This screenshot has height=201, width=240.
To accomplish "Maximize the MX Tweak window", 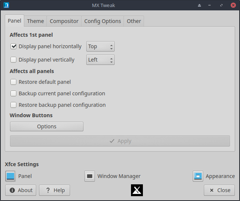I will point(221,5).
